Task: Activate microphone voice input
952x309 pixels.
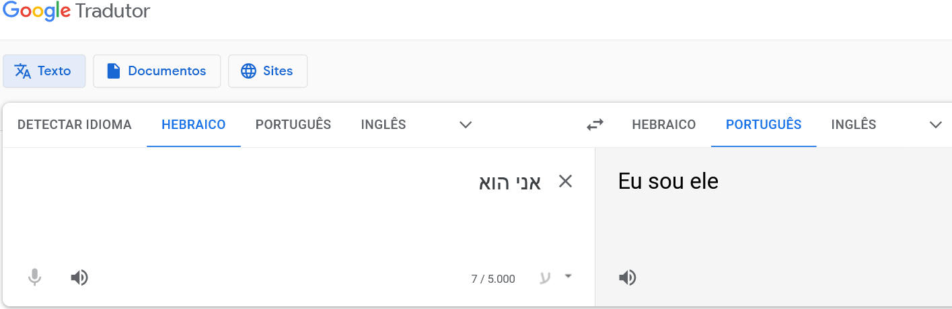Action: point(35,277)
